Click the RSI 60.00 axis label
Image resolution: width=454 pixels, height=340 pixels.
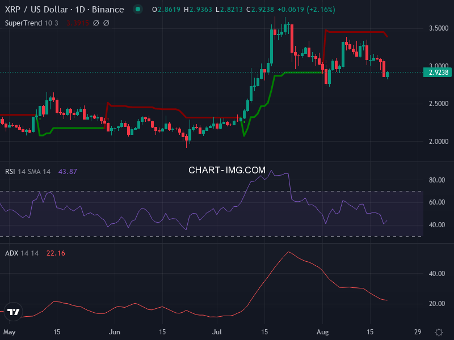(437, 202)
